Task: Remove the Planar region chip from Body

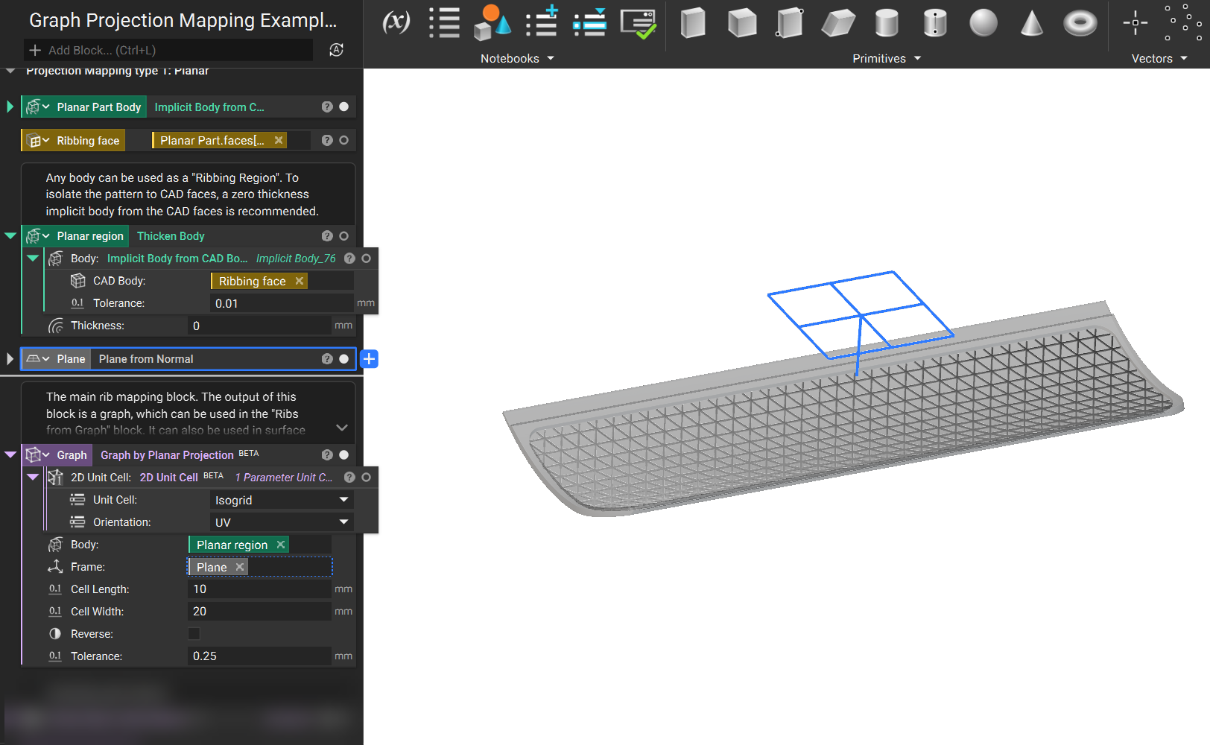Action: click(281, 545)
